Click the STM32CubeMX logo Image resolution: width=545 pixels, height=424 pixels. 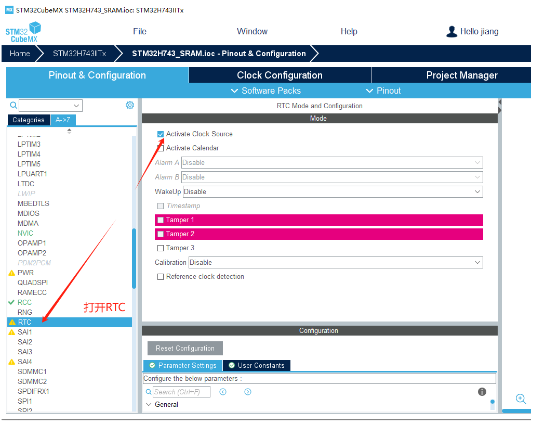tap(23, 32)
